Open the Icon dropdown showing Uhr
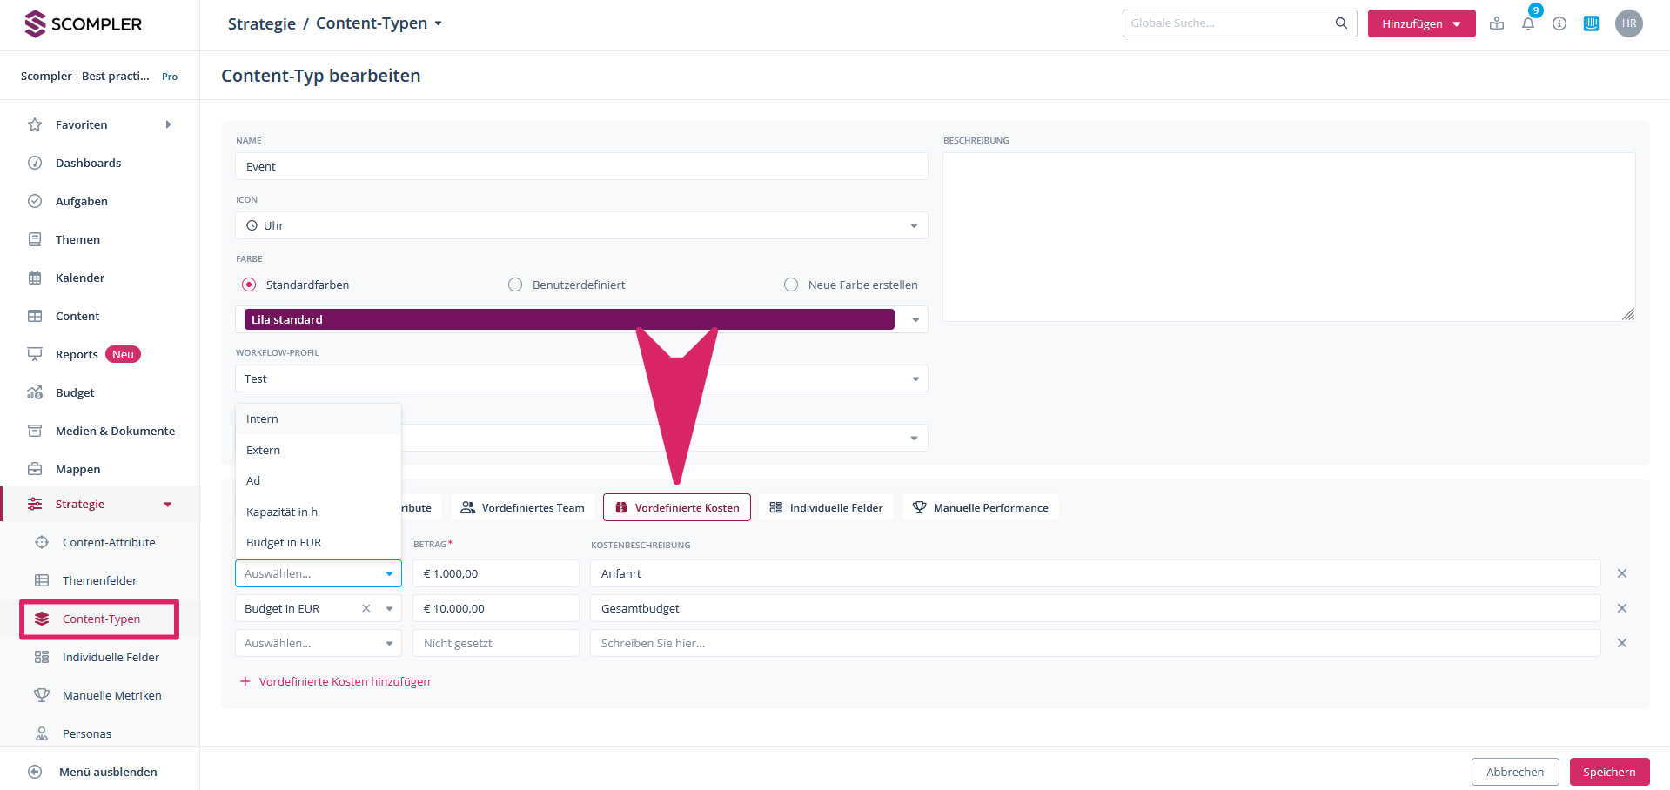Screen dimensions: 1670x790 [580, 225]
